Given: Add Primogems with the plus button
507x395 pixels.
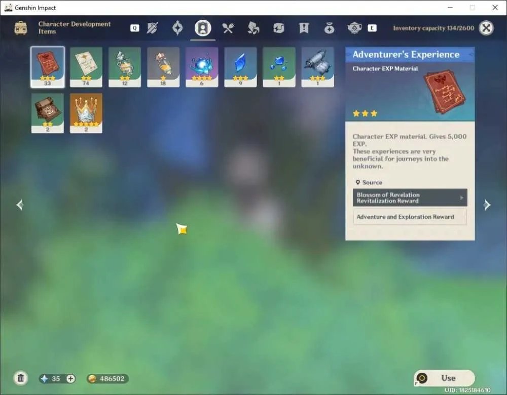Looking at the screenshot, I should (x=70, y=378).
